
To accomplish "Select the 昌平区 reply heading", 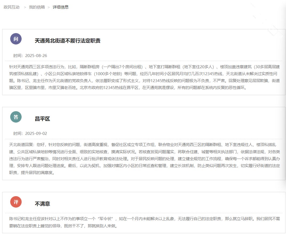I will [x=42, y=119].
